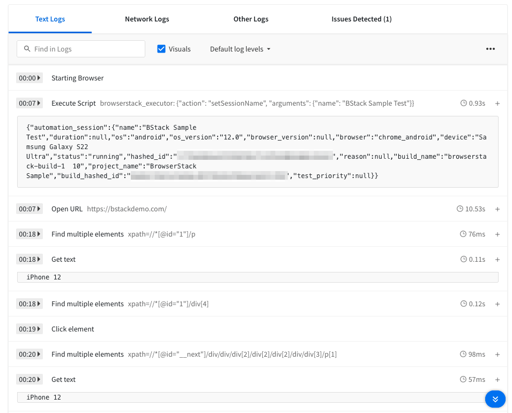Open the Default log levels dropdown
The width and height of the screenshot is (512, 413).
tap(240, 49)
